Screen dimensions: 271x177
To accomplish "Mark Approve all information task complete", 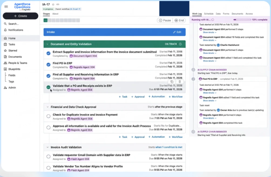I will (48, 128).
